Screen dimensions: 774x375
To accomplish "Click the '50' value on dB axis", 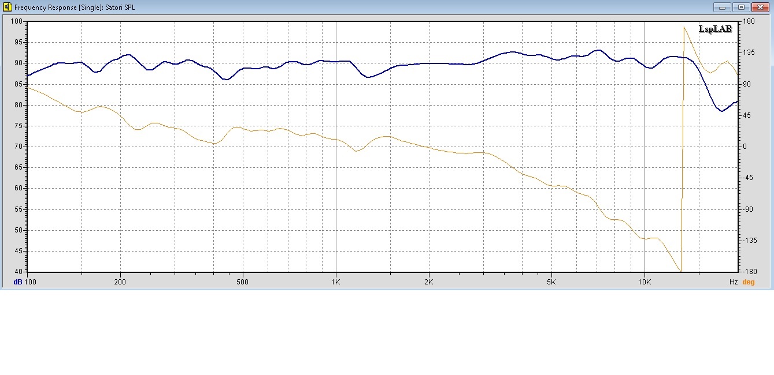I will pyautogui.click(x=18, y=230).
